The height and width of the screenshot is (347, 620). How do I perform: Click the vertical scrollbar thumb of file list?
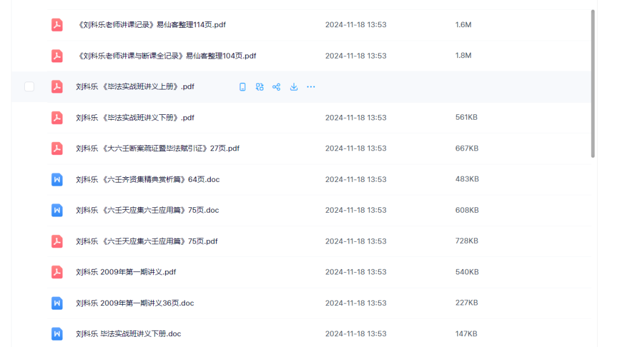pyautogui.click(x=593, y=83)
